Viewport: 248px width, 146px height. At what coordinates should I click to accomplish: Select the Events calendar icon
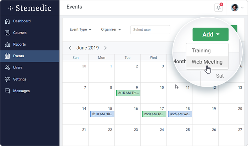[7, 56]
